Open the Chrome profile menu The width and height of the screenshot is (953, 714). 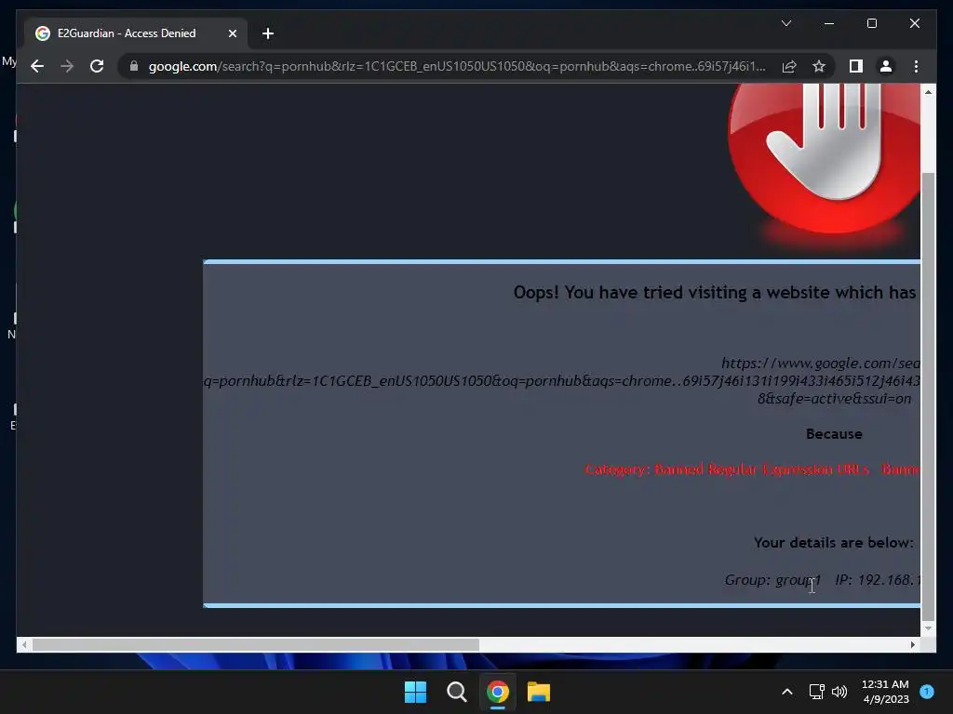pyautogui.click(x=886, y=66)
